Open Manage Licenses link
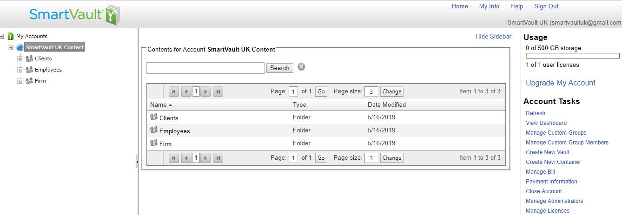The width and height of the screenshot is (622, 215). [548, 211]
